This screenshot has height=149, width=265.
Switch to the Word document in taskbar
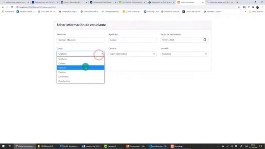[91, 146]
